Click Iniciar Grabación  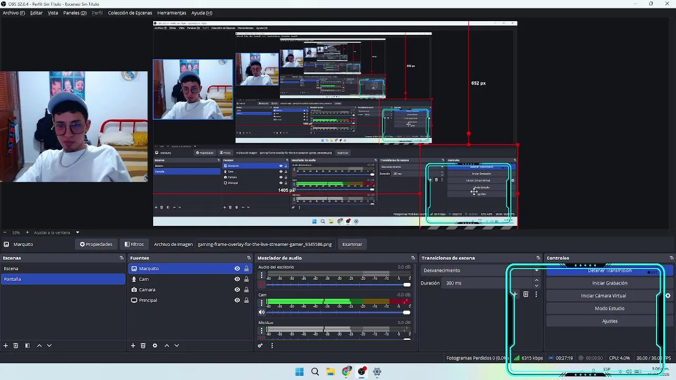(x=609, y=283)
